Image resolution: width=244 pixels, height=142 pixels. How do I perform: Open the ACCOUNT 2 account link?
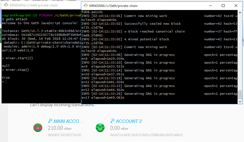click(x=129, y=121)
